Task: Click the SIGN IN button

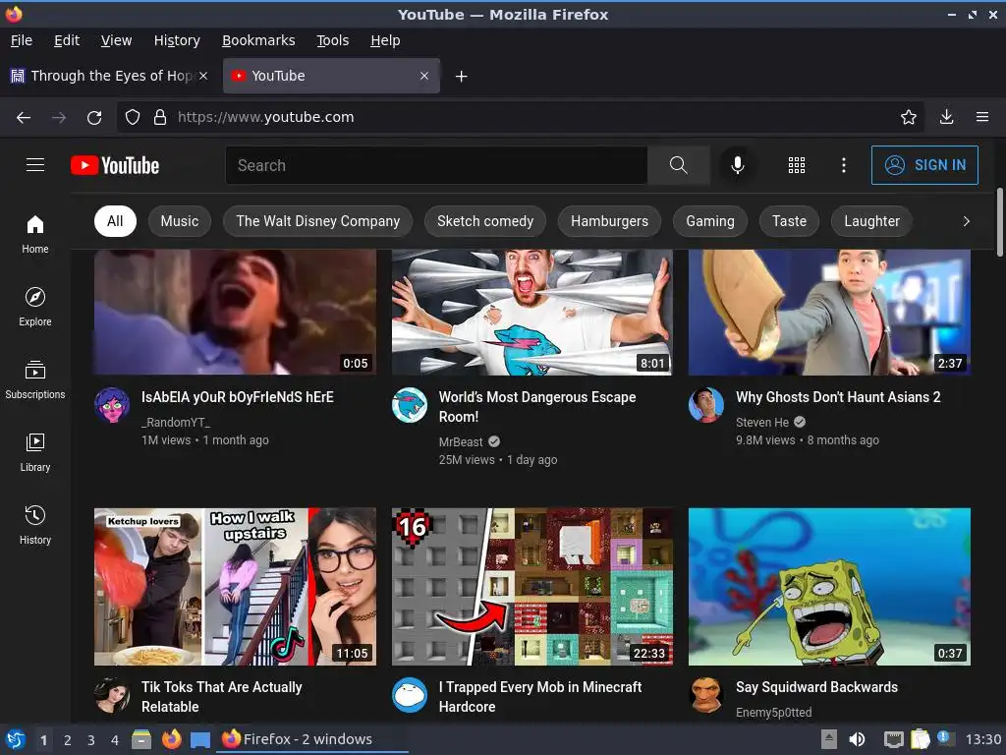Action: [x=924, y=165]
